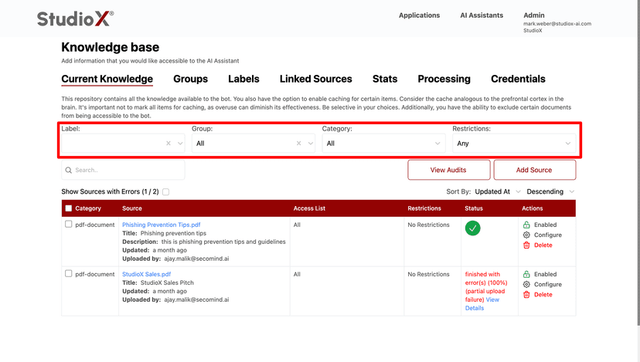Screen dimensions: 640x362
Task: Switch to the Labels tab
Action: click(243, 79)
